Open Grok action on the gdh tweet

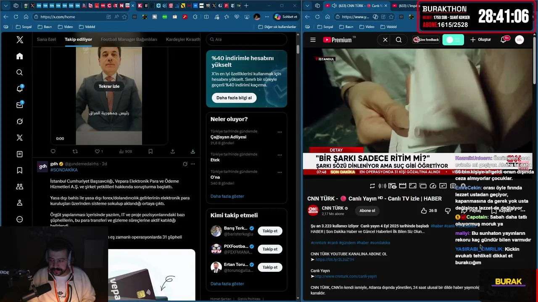click(x=185, y=164)
